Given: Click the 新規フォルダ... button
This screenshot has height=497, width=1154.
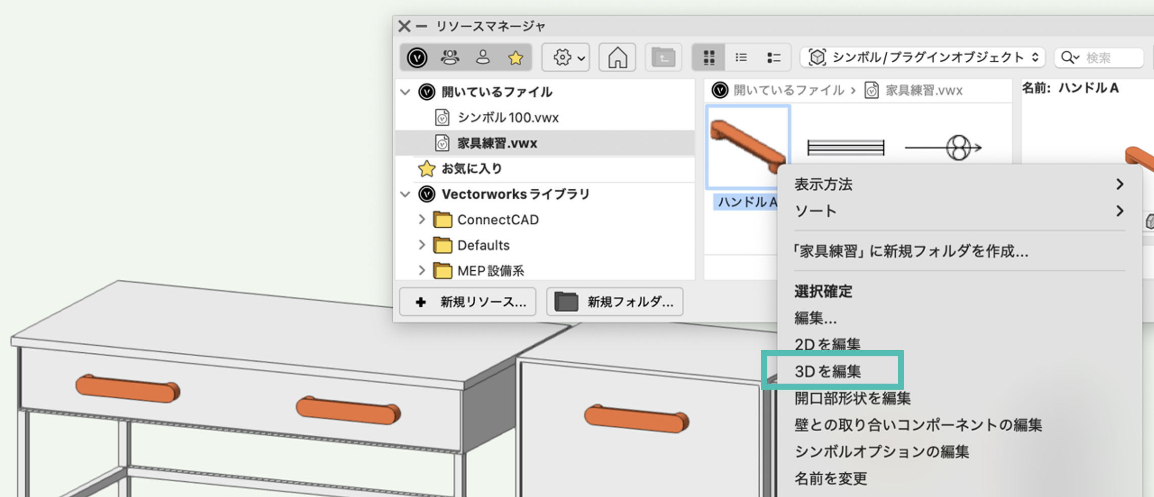Looking at the screenshot, I should click(615, 302).
